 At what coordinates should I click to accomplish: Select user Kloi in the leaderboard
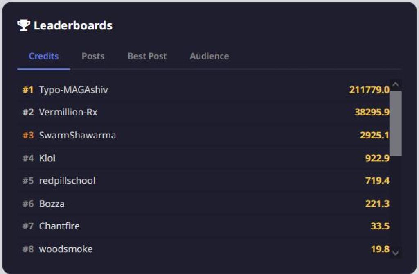pos(47,158)
